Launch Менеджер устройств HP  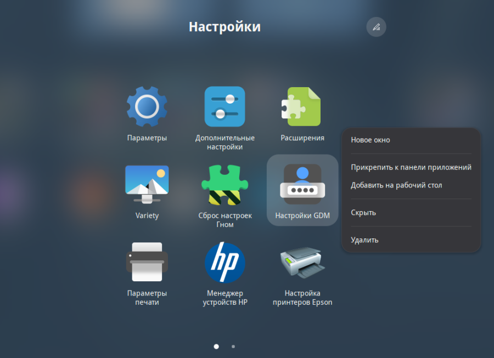pos(224,262)
